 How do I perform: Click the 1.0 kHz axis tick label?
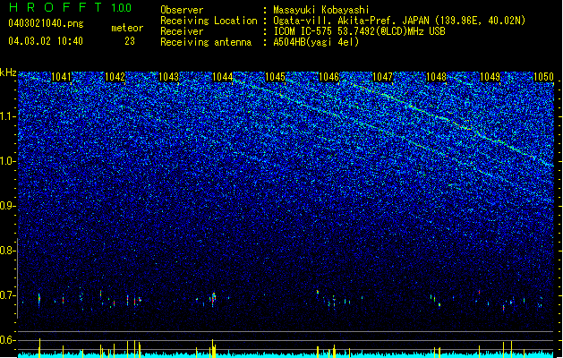point(7,162)
